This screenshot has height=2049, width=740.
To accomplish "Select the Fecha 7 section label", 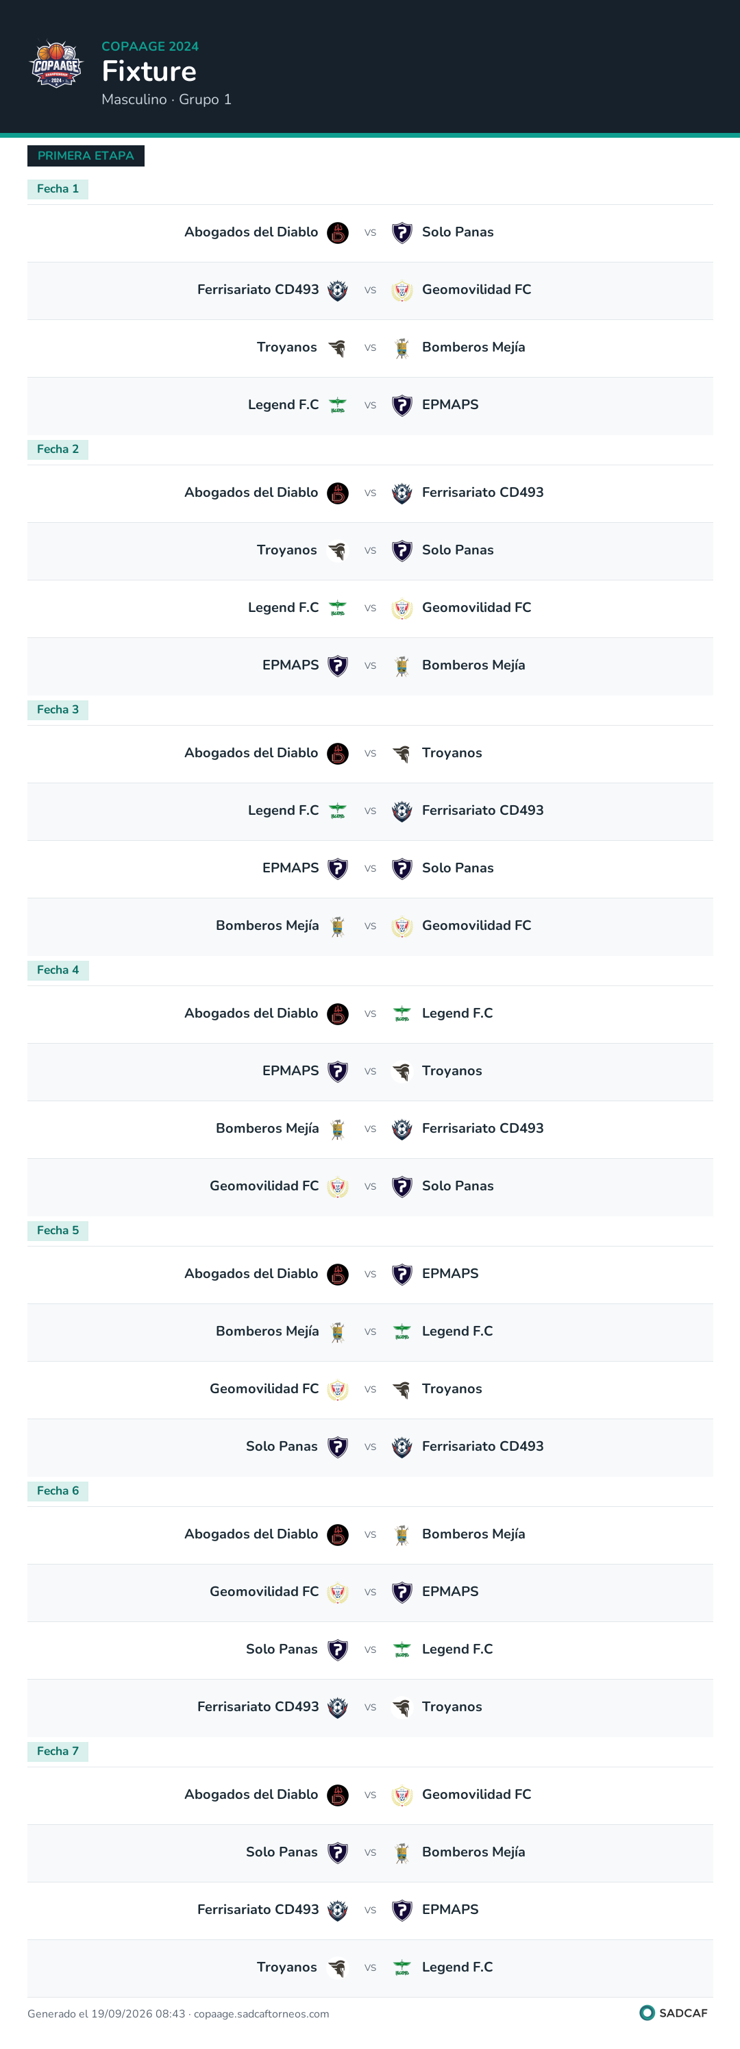I will [58, 1751].
